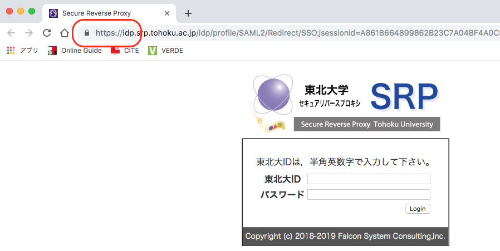Screen dimensions: 500x251
Task: Reload the Secure Reverse Proxy page
Action: tap(47, 33)
